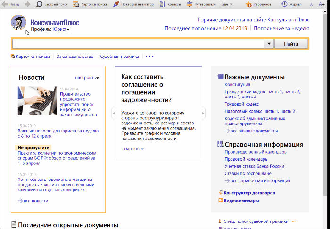Change profile via Юрист dropdown
Screen dimensions: 330x229
[61, 29]
